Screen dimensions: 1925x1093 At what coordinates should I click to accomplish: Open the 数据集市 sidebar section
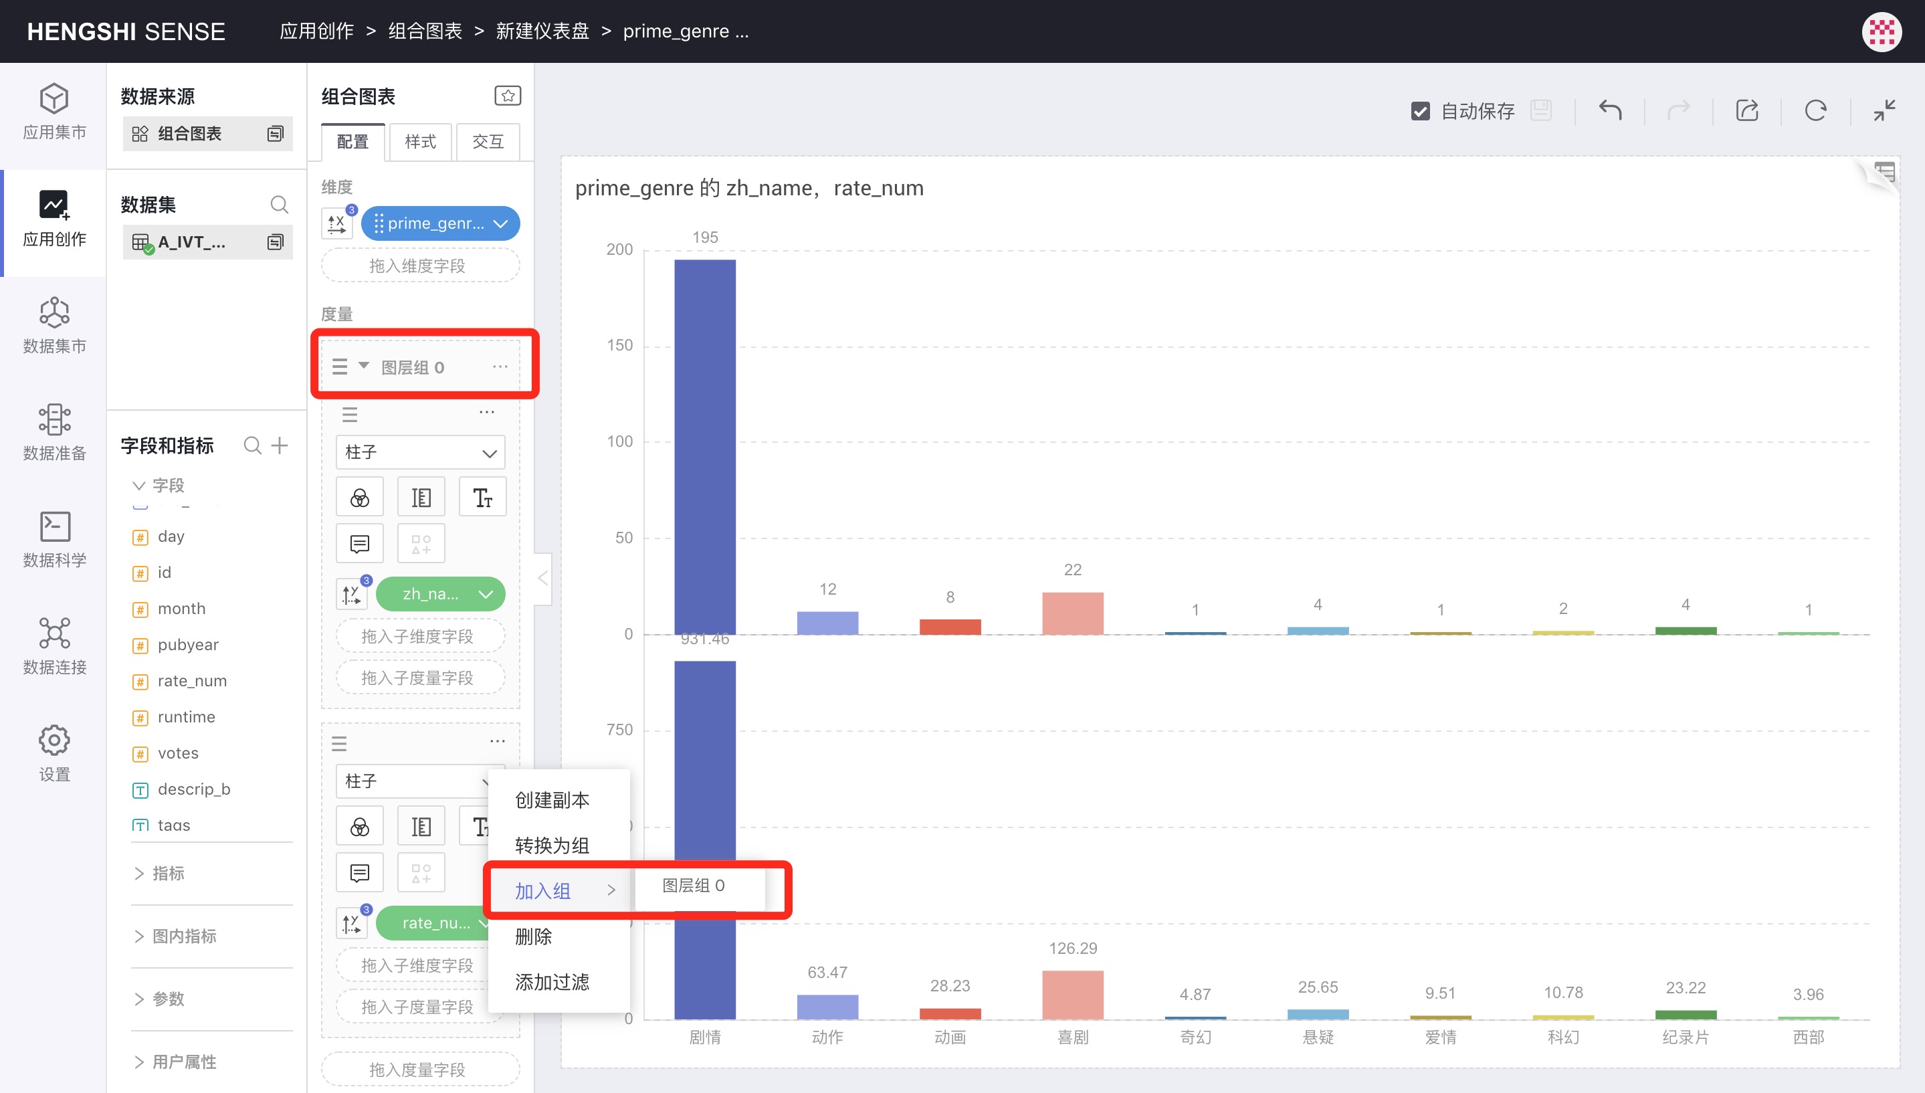tap(54, 326)
